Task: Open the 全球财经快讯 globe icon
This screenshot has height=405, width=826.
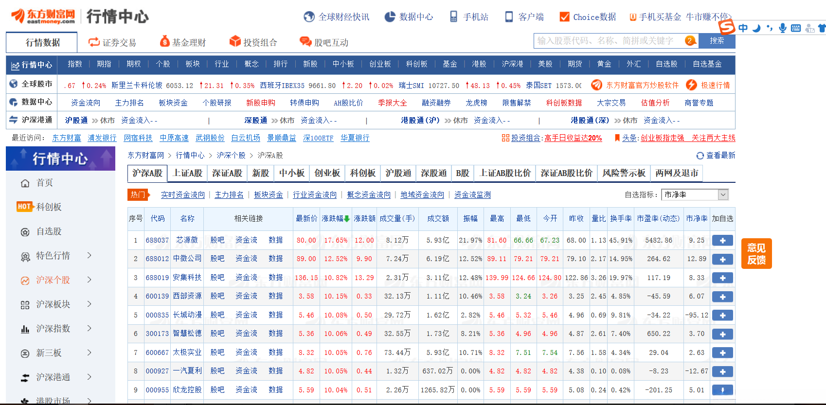Action: tap(309, 17)
